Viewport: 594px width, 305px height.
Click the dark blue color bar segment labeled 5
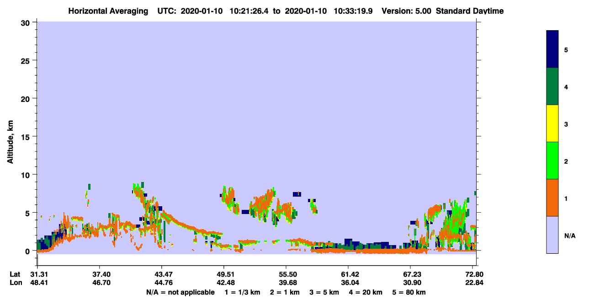tap(552, 49)
